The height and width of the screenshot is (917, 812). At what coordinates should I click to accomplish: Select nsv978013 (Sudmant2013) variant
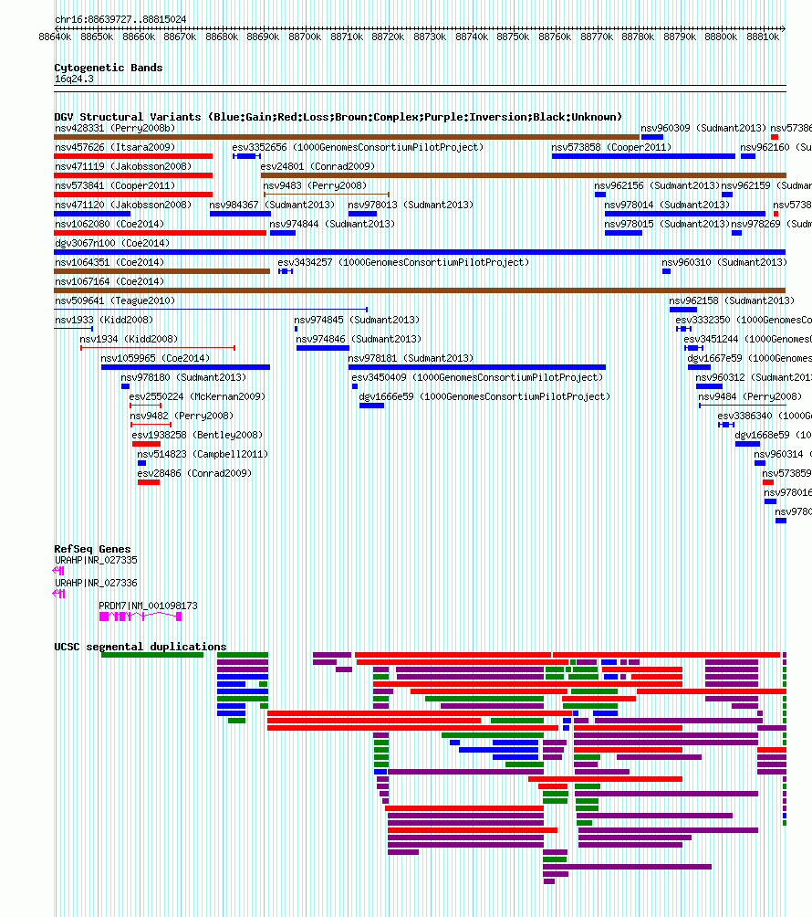(x=411, y=206)
